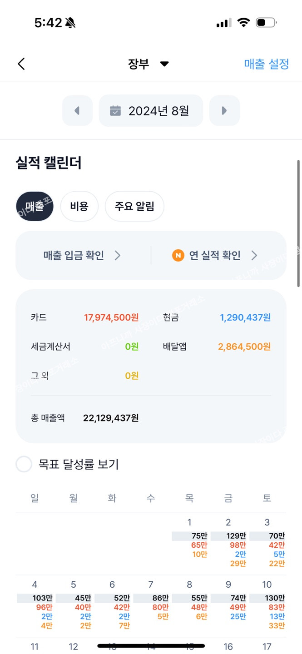Tap the back arrow icon

[21, 64]
